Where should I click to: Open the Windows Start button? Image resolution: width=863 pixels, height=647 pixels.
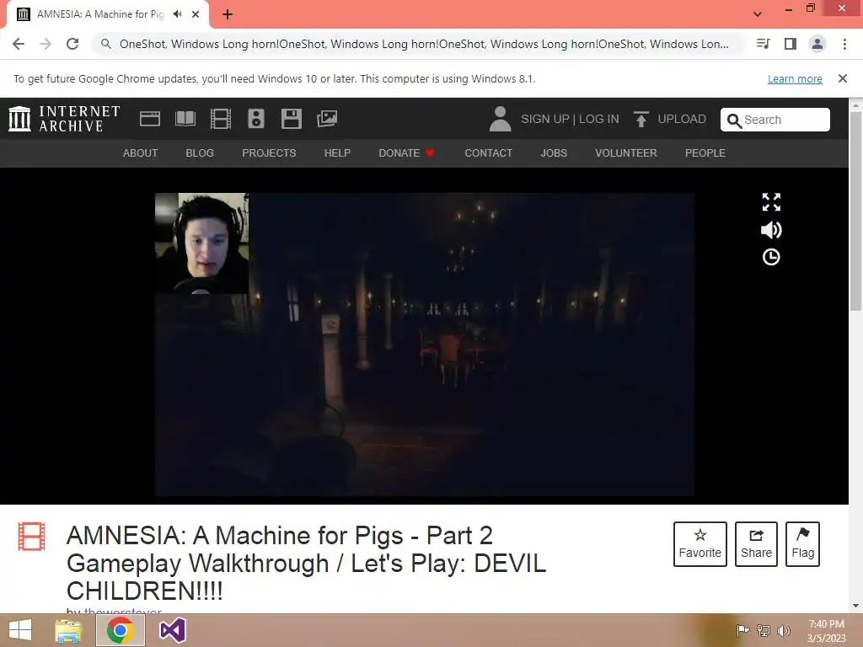[20, 630]
